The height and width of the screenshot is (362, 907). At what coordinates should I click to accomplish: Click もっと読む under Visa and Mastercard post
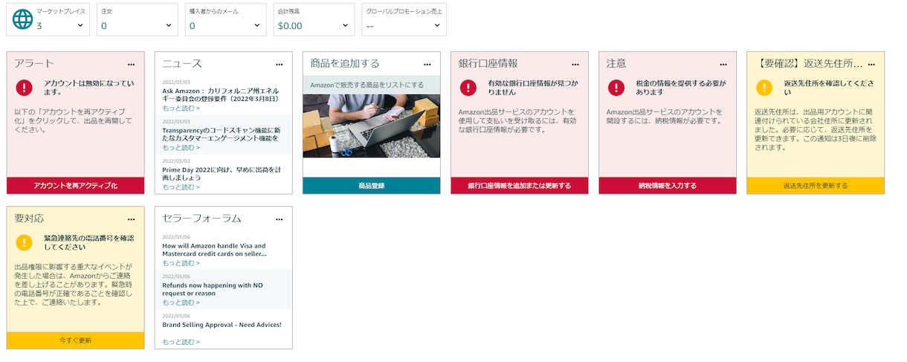point(181,263)
